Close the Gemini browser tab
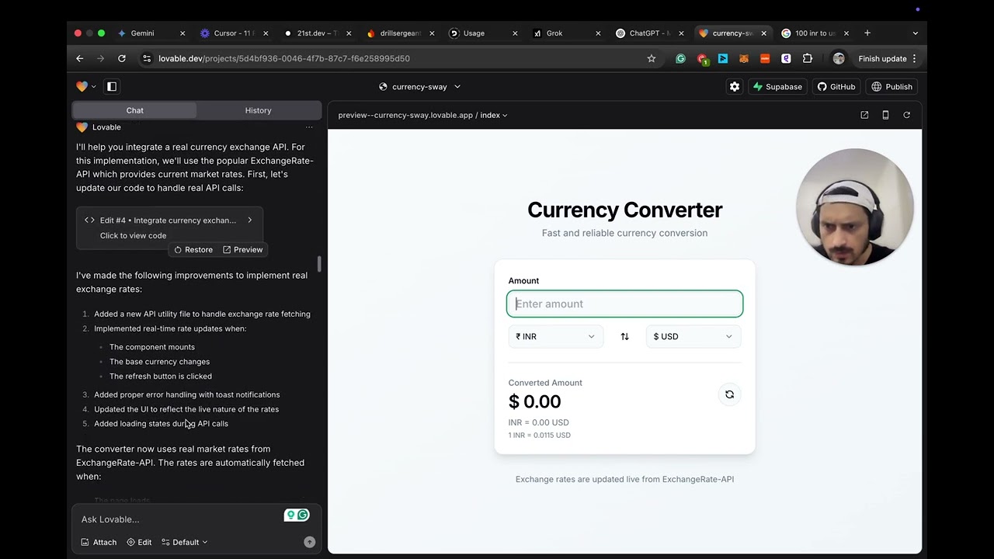Screen dimensions: 994x559 pos(182,33)
